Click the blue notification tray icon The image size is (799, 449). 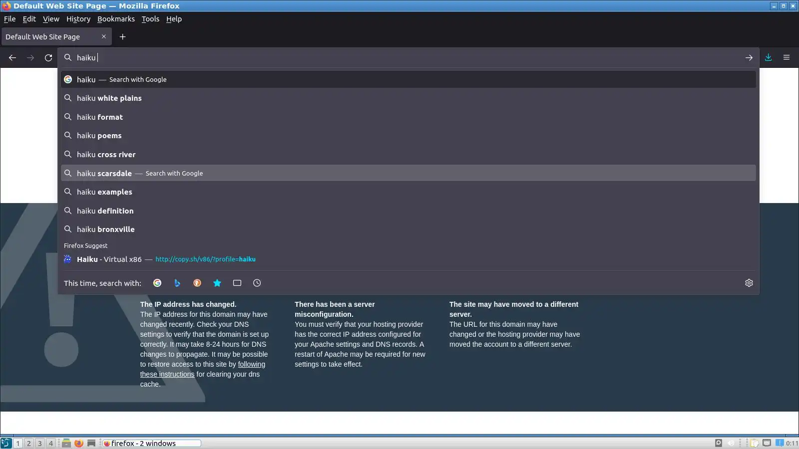point(780,443)
